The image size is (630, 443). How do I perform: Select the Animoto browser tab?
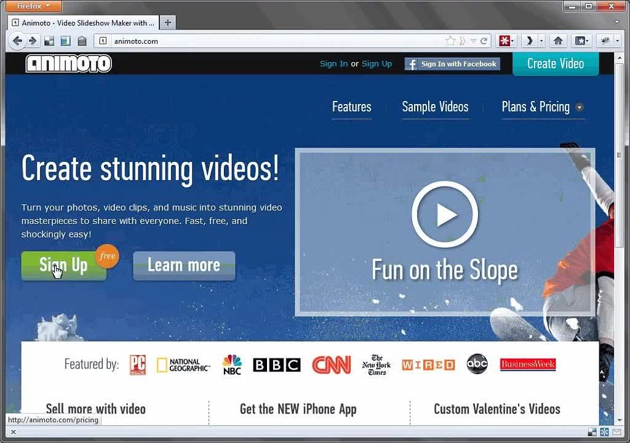pyautogui.click(x=84, y=23)
